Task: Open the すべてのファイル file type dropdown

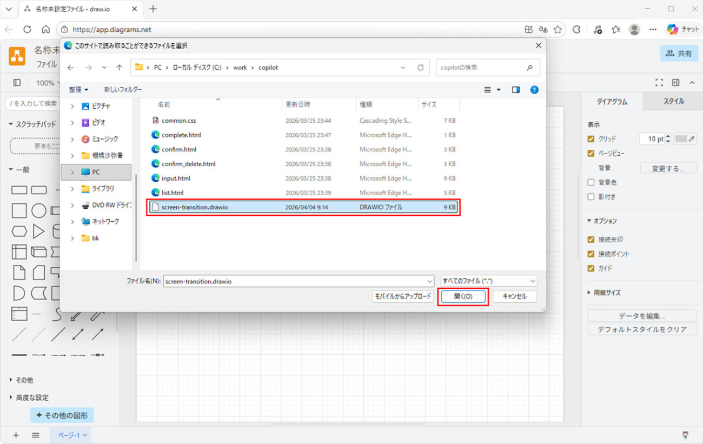Action: point(489,281)
